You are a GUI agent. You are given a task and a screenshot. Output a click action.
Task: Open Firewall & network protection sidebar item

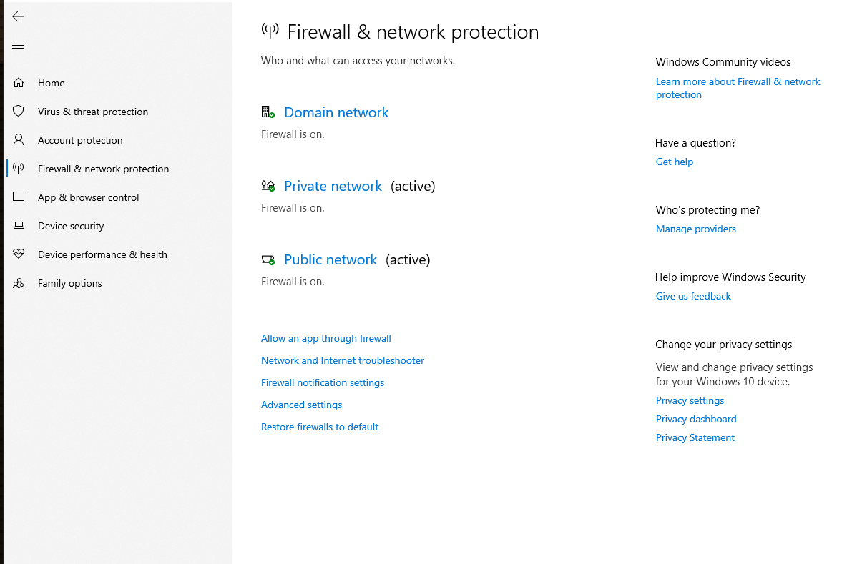(x=103, y=169)
